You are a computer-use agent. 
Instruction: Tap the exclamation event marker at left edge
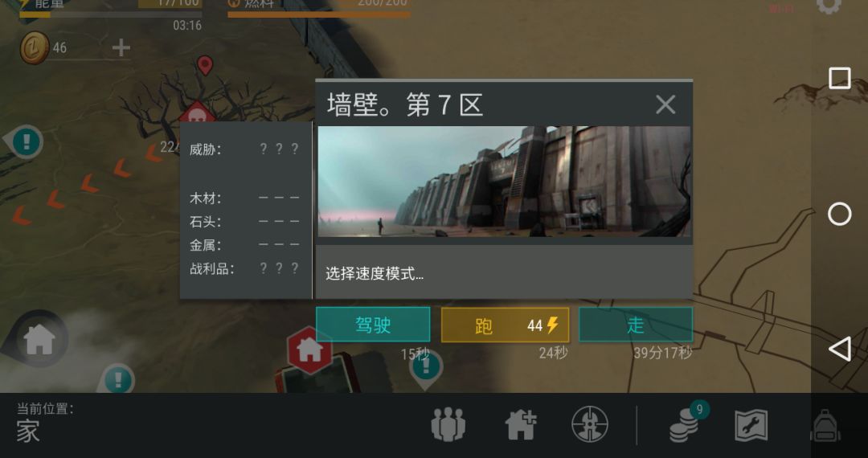click(25, 141)
